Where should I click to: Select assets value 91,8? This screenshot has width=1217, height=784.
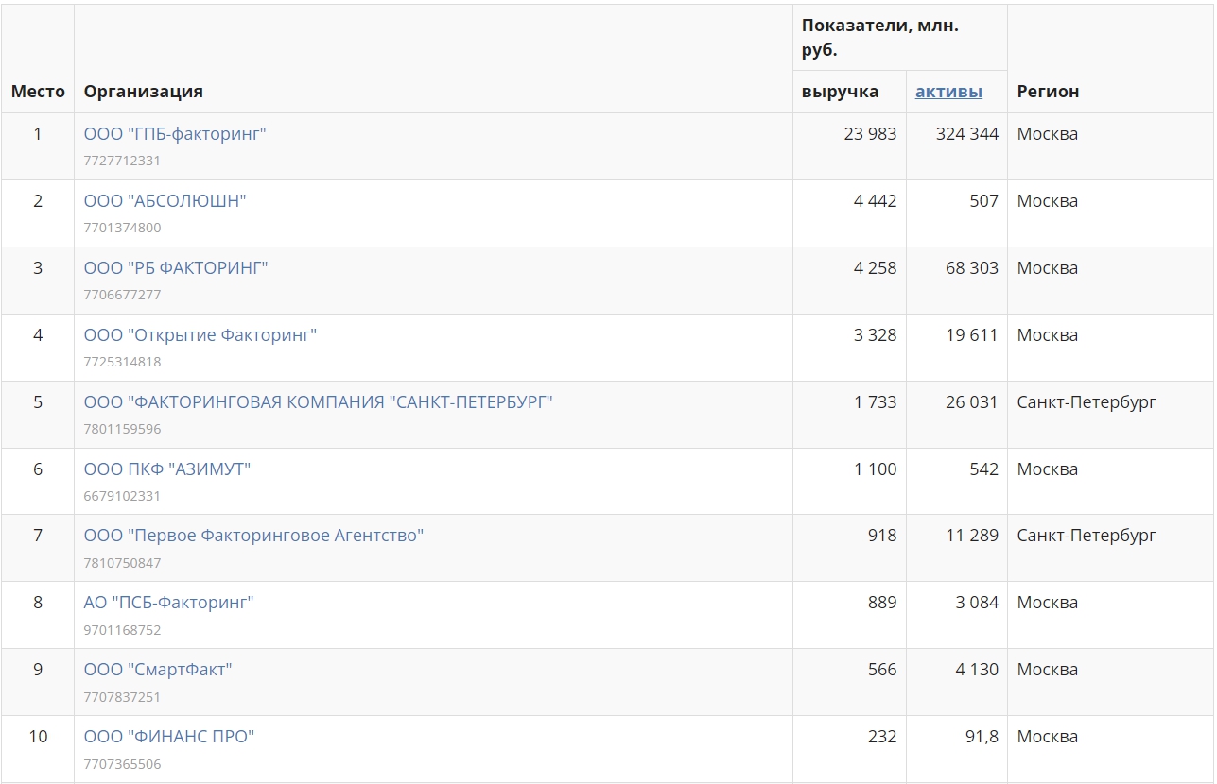click(982, 737)
